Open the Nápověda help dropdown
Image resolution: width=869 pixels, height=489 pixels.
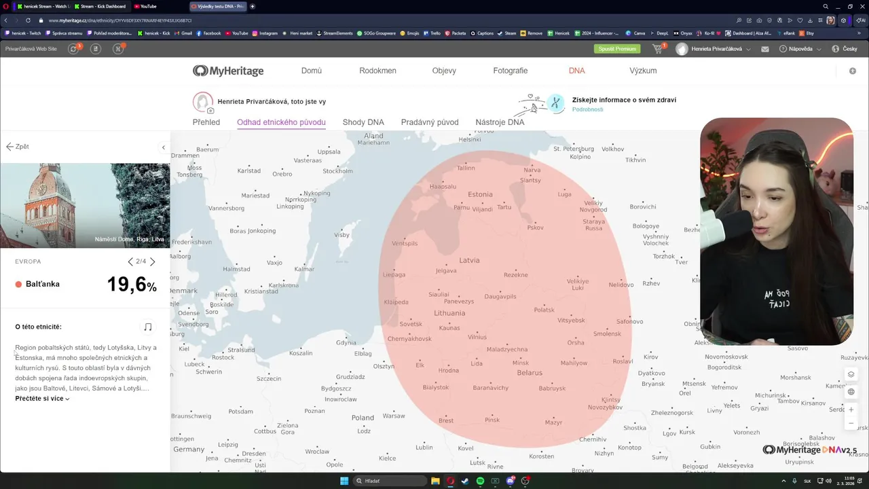800,49
